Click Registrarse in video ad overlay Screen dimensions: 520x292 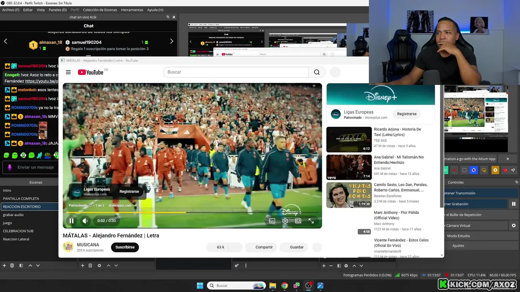pyautogui.click(x=129, y=191)
